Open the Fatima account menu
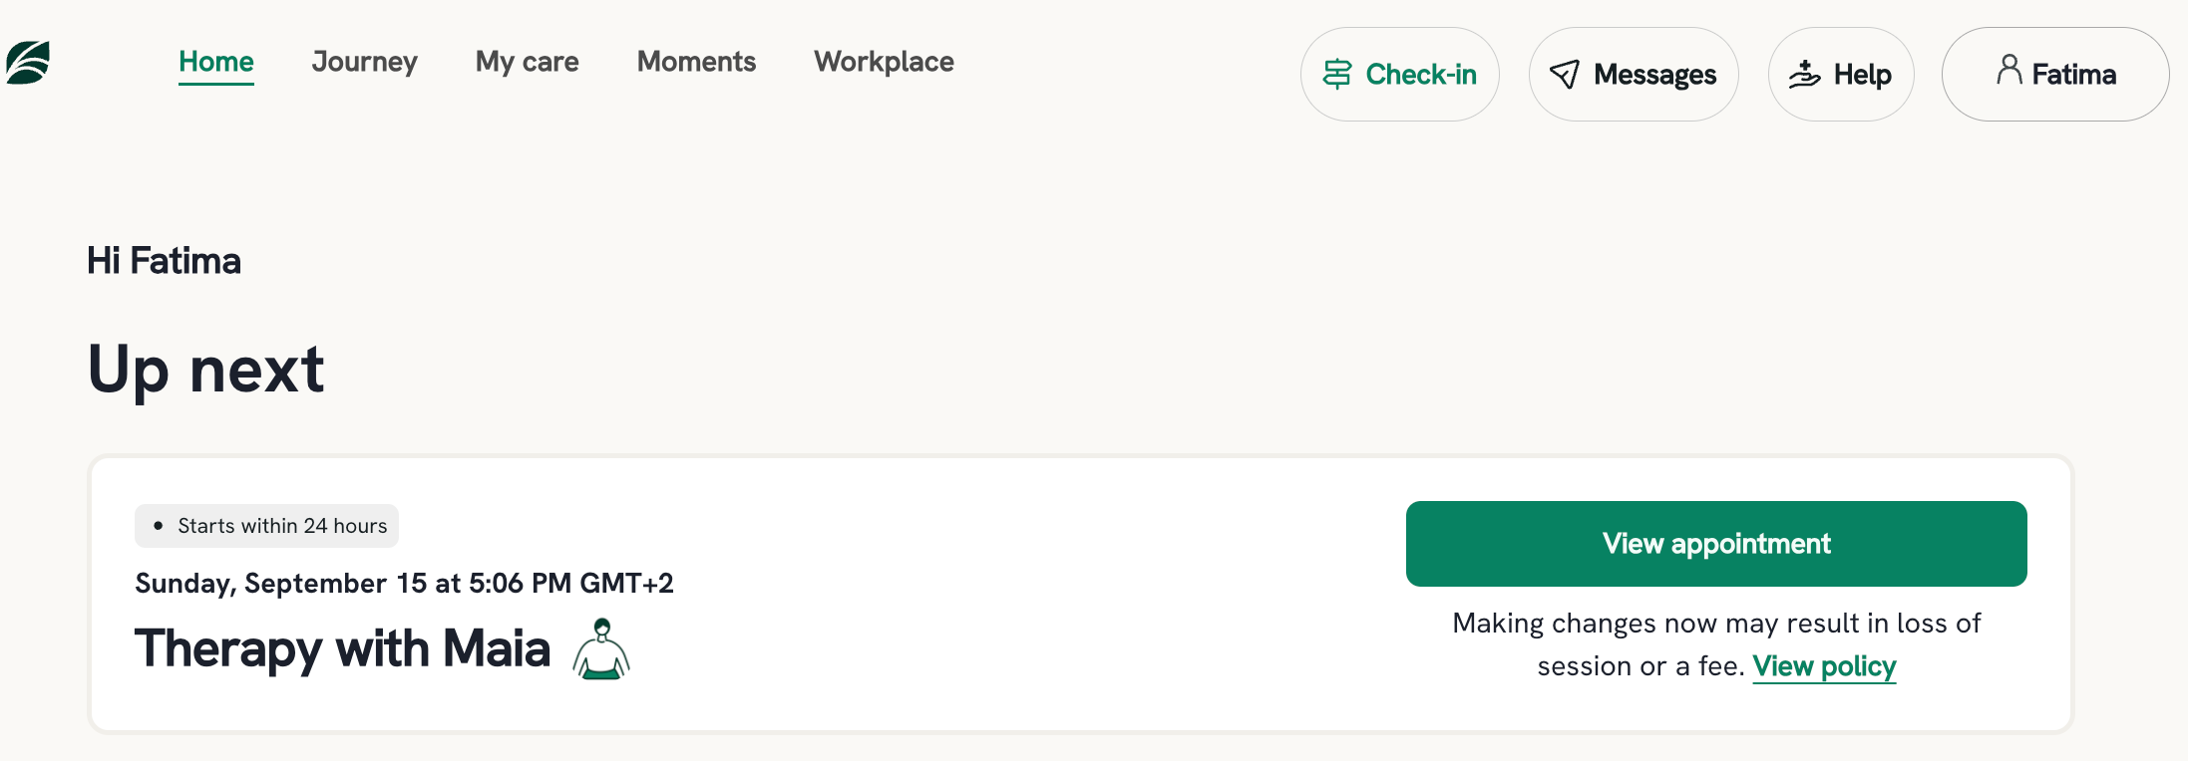 [x=2055, y=75]
